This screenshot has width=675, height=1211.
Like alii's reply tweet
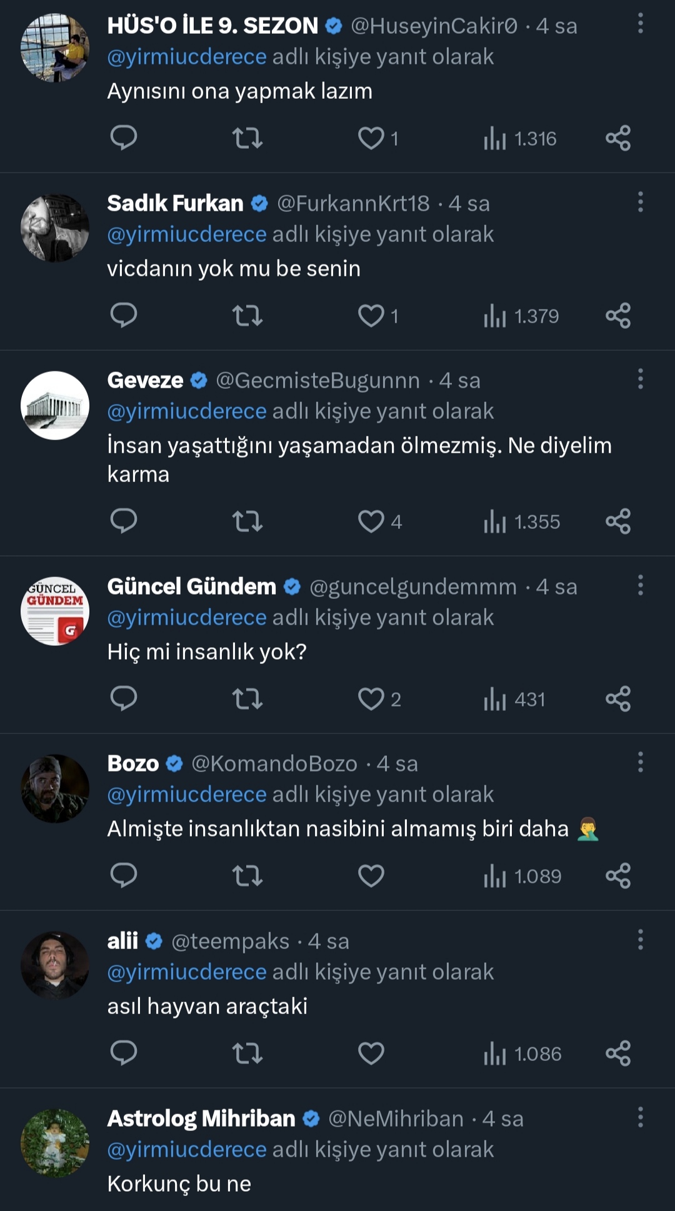coord(371,1053)
